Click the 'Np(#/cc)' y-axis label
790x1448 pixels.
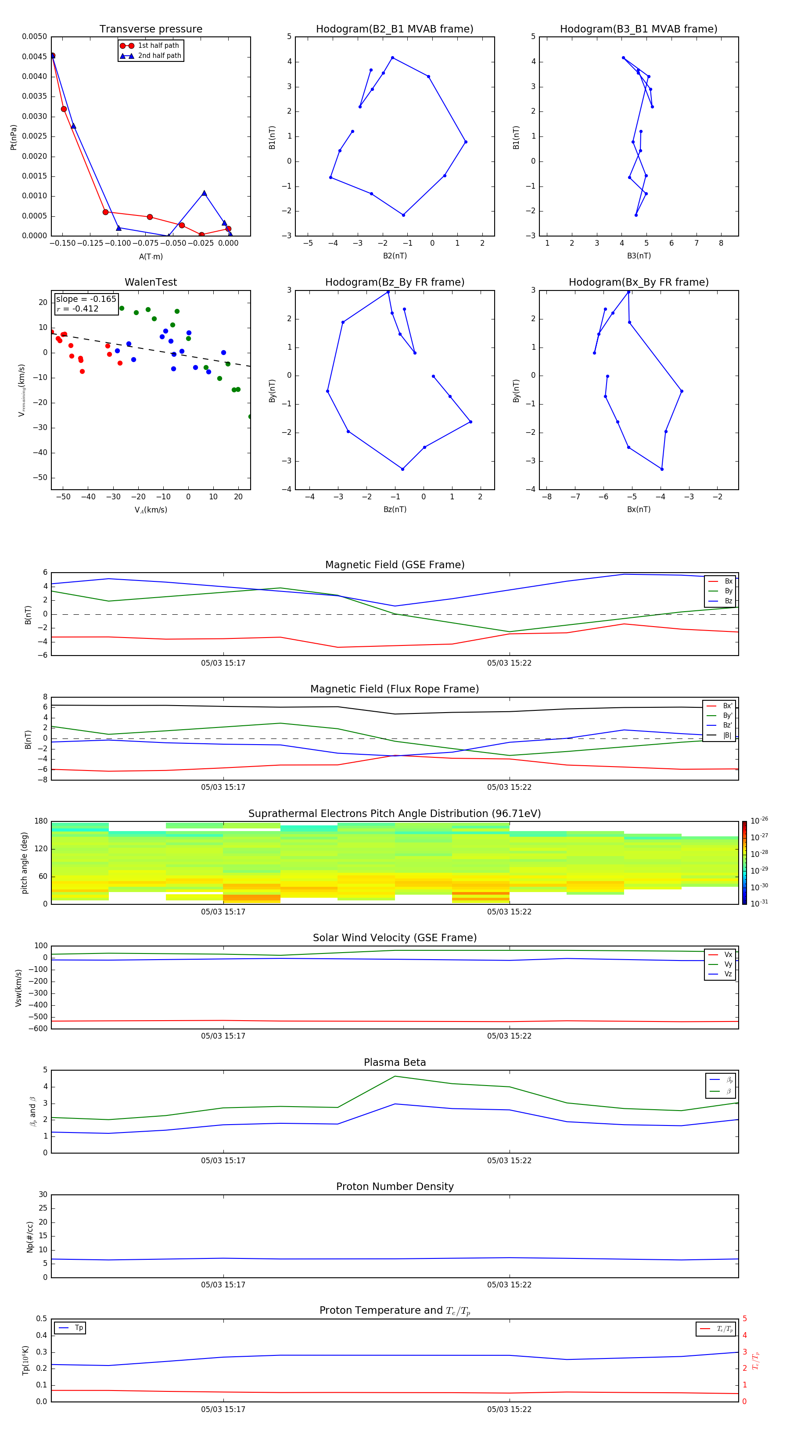point(30,1237)
